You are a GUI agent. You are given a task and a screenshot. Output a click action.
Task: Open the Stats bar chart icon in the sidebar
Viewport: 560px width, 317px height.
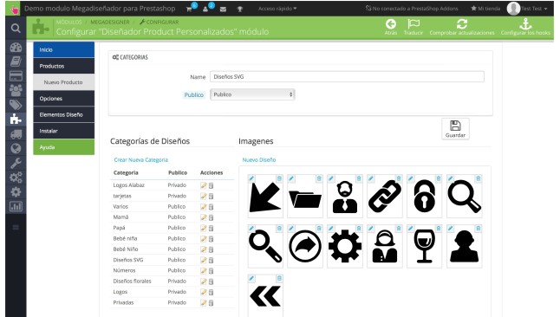coord(16,206)
